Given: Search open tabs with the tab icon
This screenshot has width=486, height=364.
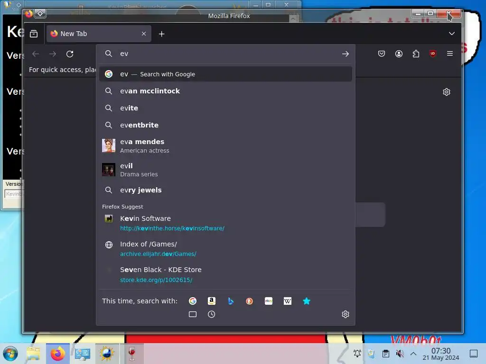Looking at the screenshot, I should (193, 314).
